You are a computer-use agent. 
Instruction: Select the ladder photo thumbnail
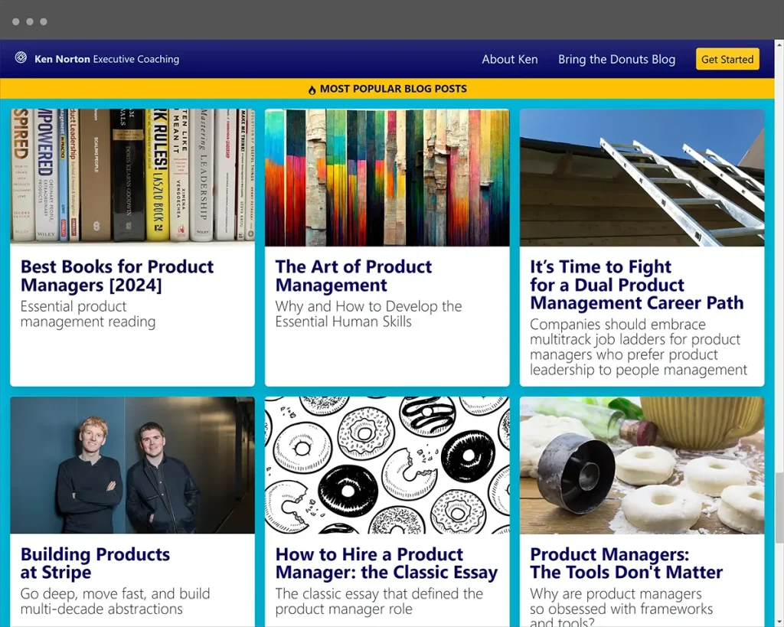pos(642,177)
